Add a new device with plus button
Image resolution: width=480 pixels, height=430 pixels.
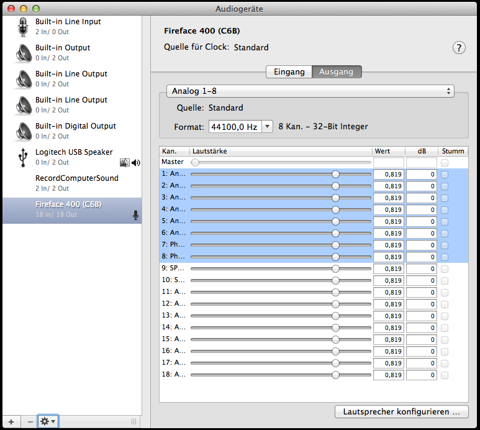pyautogui.click(x=11, y=422)
